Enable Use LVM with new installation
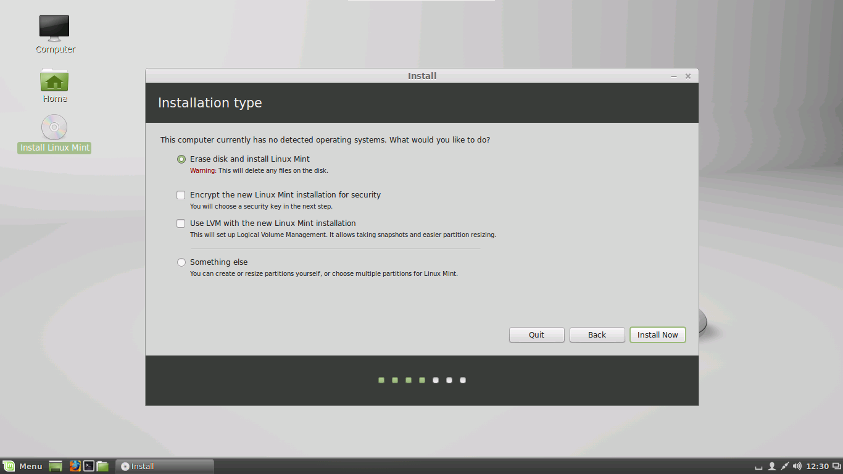 181,223
